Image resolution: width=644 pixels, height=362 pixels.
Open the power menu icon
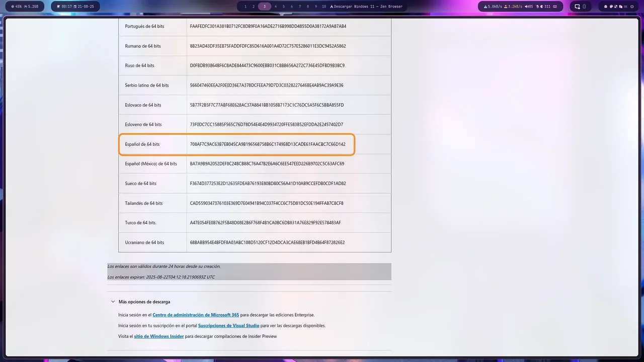[632, 7]
